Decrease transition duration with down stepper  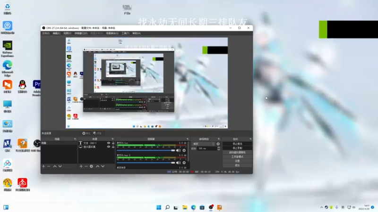(219, 149)
